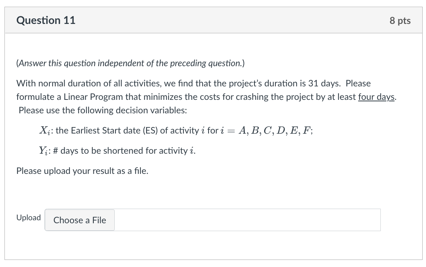Select the Question 11 header
Screen dimensions: 426x267
coord(46,20)
